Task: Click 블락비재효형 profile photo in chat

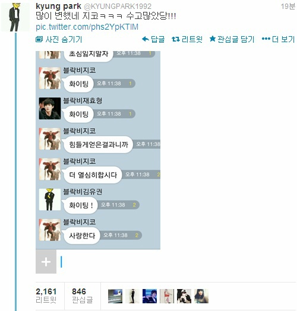Action: click(50, 109)
